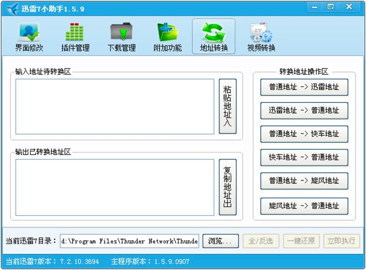Select the 地址转换 green arrows icon
This screenshot has height=270, width=366.
[x=214, y=36]
